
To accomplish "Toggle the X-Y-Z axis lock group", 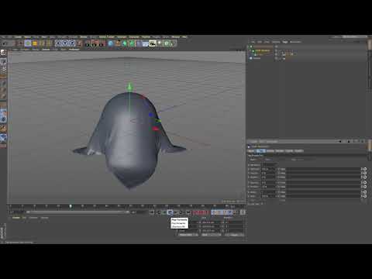I will [x=65, y=43].
